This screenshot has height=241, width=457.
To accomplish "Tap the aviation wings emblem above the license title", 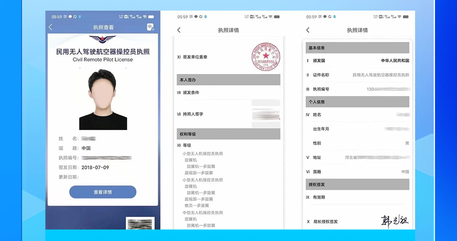I will (102, 39).
